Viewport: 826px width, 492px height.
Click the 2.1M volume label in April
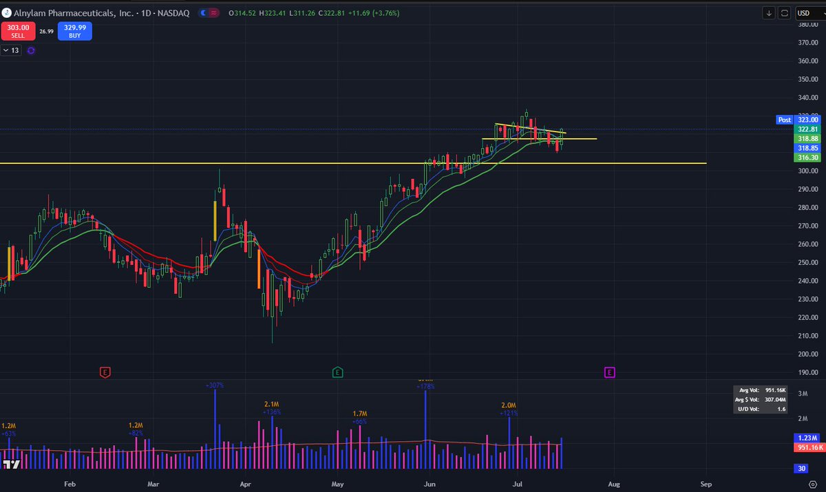coord(271,405)
